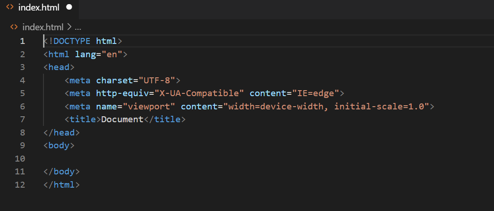Screen dimensions: 494x211
Task: Click the HTML file icon in the breadcrumb
Action: pos(14,27)
